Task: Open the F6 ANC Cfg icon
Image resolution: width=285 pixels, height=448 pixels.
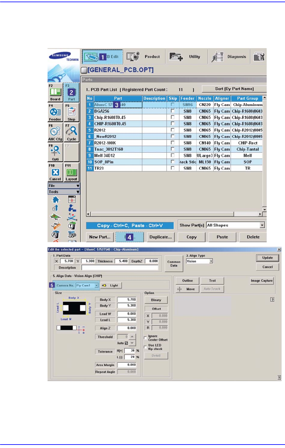Action: coord(55,132)
